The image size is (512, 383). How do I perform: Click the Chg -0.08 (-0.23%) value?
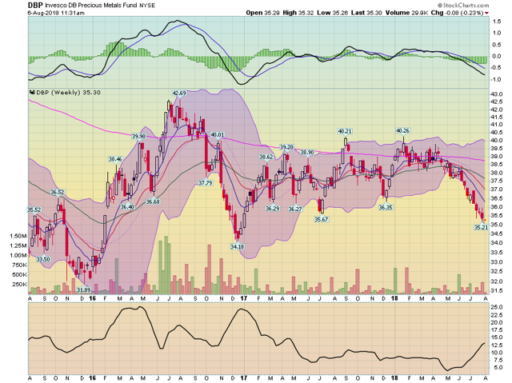pyautogui.click(x=457, y=13)
